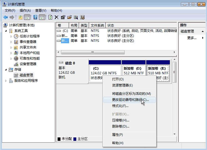The image size is (207, 150).
Task: Click the green Refresh toolbar icon
Action: point(50,17)
